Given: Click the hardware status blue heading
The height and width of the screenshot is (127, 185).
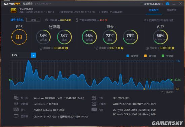Looking at the screenshot, I should pyautogui.click(x=17, y=20).
